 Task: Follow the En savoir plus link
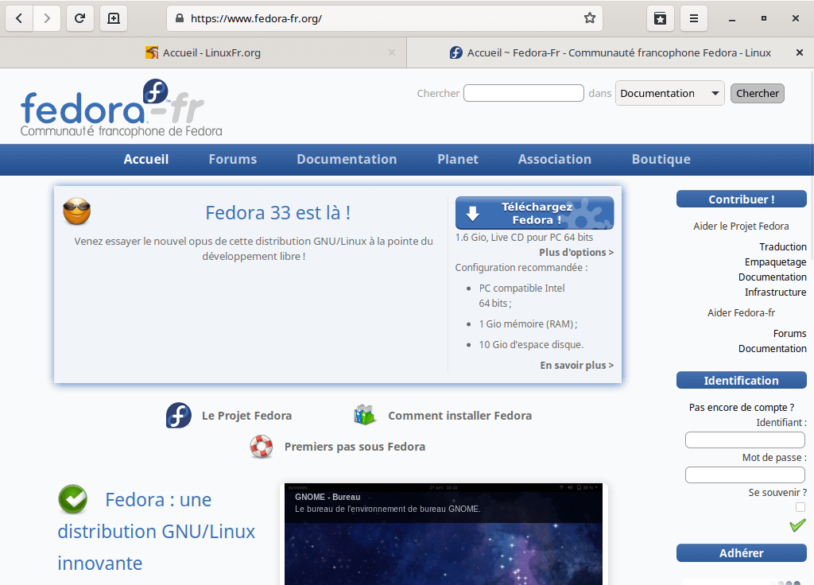(577, 365)
